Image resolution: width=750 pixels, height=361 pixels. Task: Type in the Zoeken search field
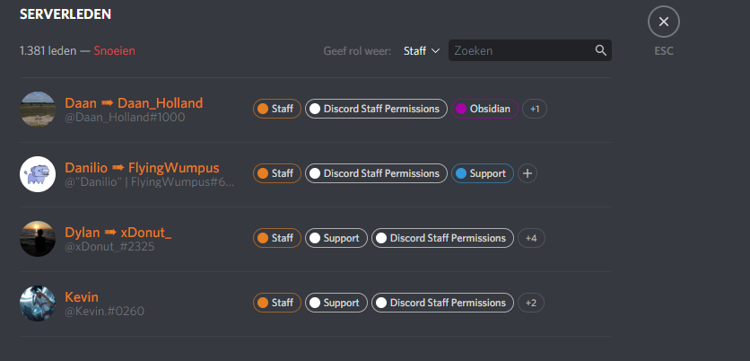(x=520, y=51)
